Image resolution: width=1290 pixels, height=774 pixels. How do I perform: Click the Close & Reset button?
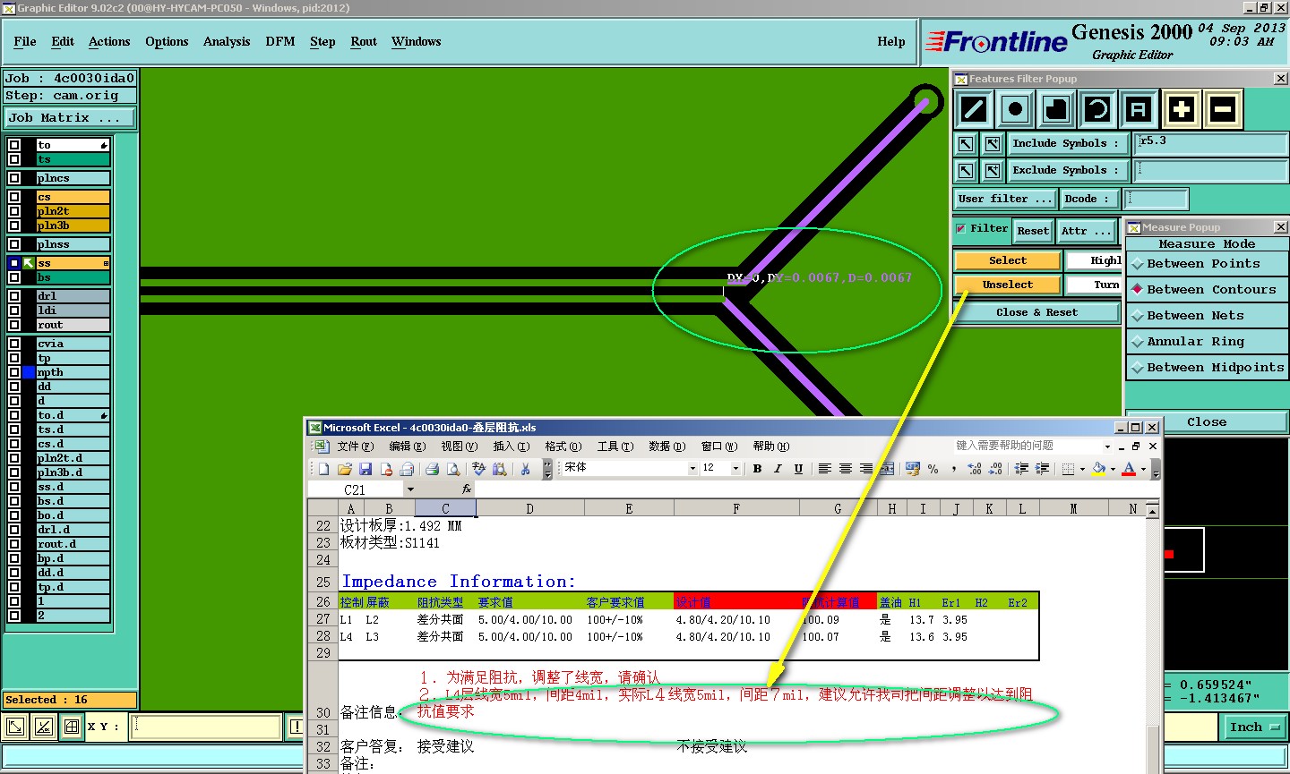coord(1037,312)
